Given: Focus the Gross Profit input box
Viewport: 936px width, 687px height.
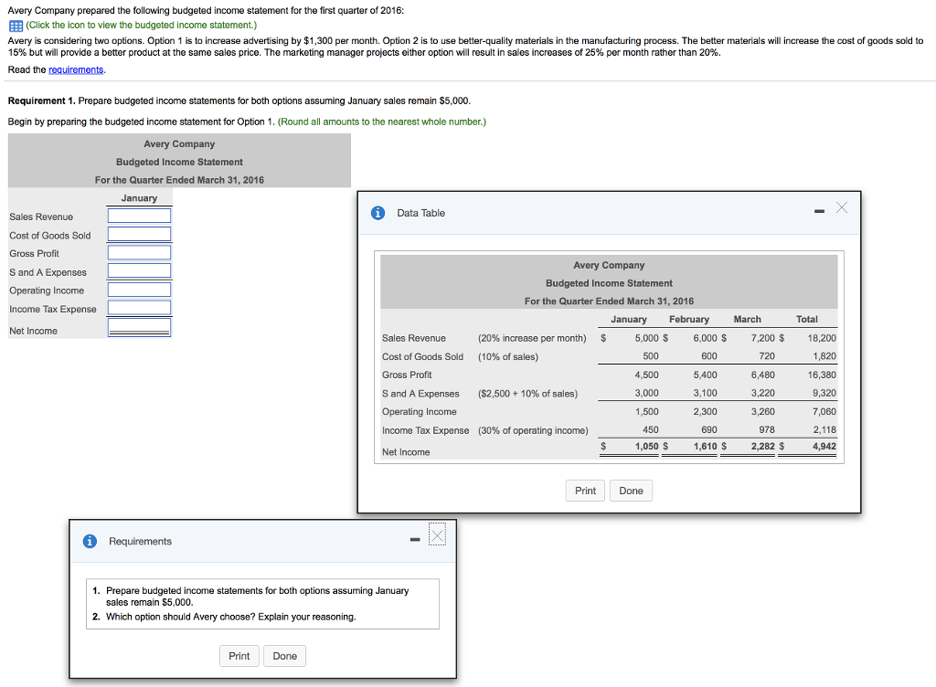Looking at the screenshot, I should 139,253.
